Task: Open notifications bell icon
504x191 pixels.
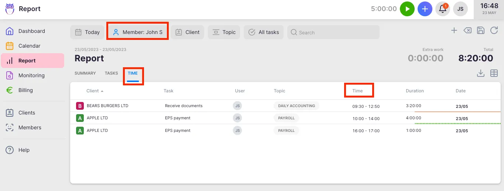Action: (442, 9)
